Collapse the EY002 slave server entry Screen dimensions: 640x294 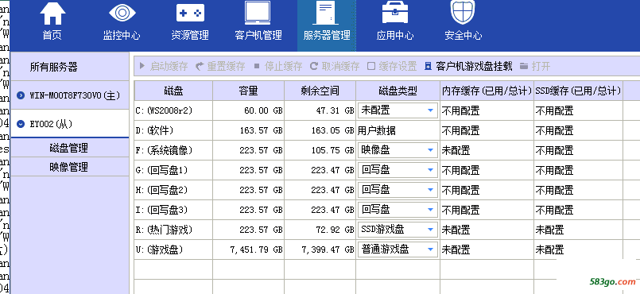[21, 124]
